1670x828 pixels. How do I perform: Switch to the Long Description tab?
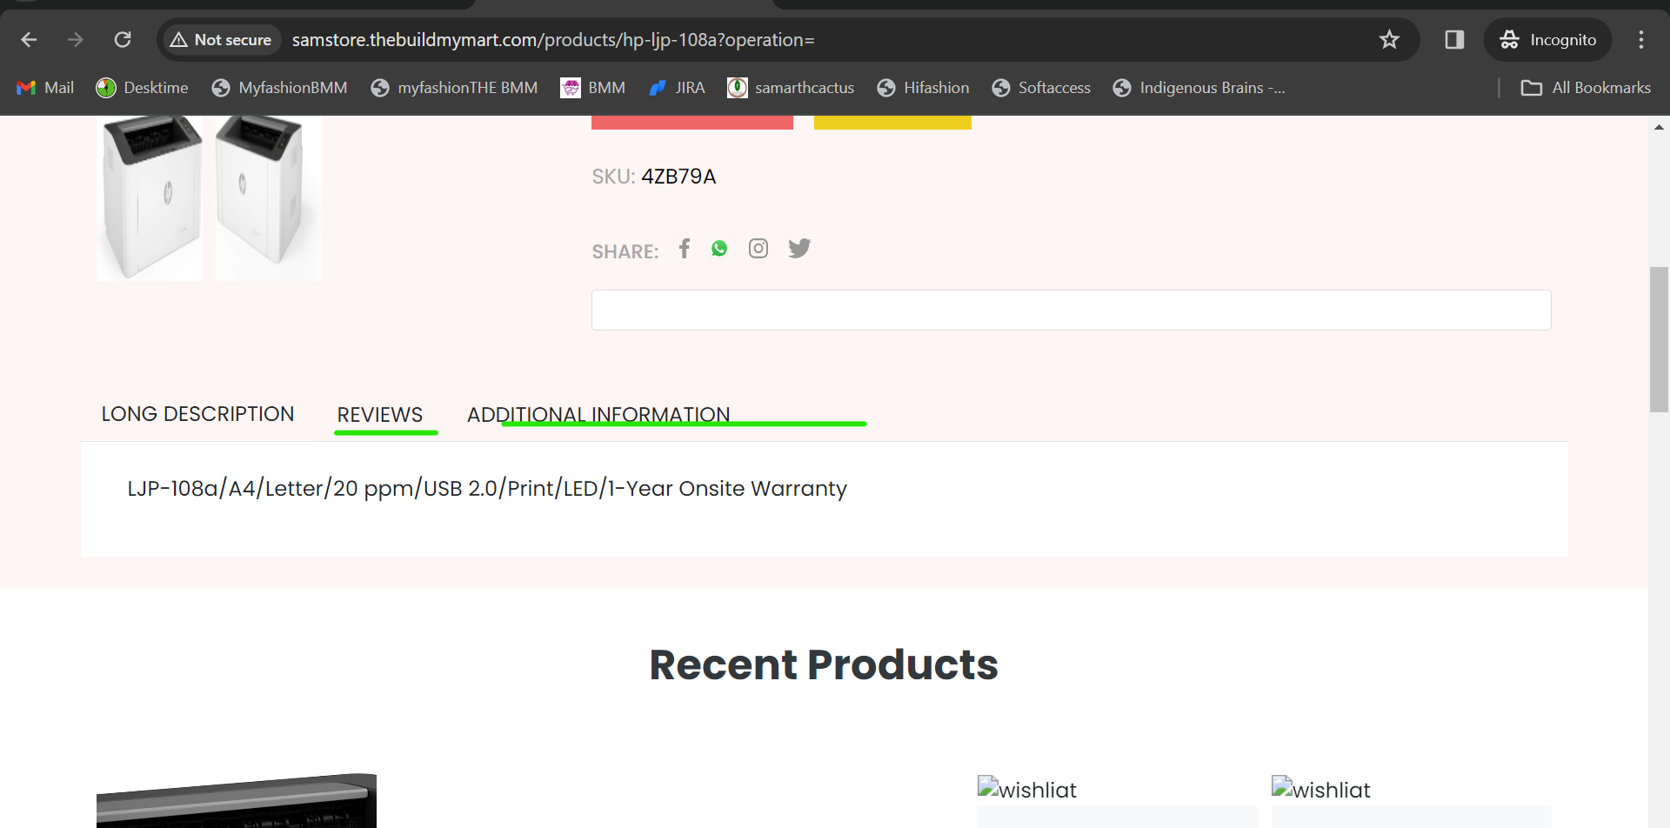point(197,414)
